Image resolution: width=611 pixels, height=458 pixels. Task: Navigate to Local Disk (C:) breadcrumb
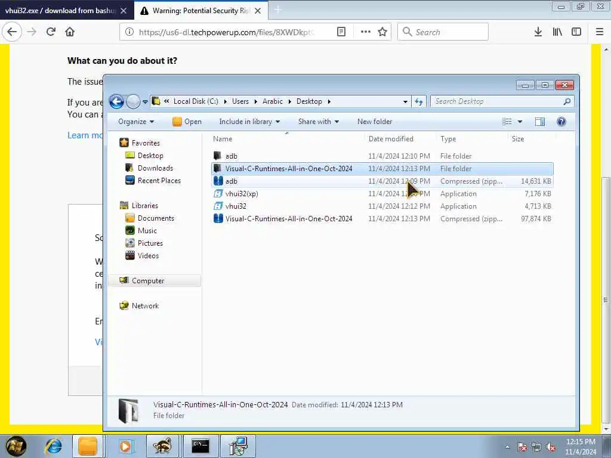tap(196, 101)
